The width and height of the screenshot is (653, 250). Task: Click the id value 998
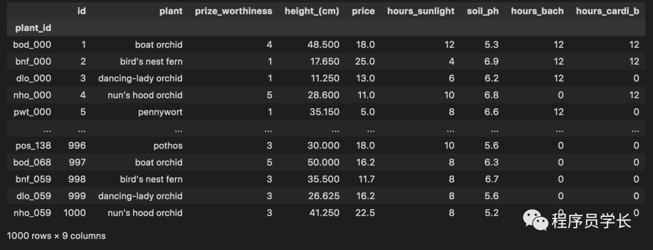[77, 179]
